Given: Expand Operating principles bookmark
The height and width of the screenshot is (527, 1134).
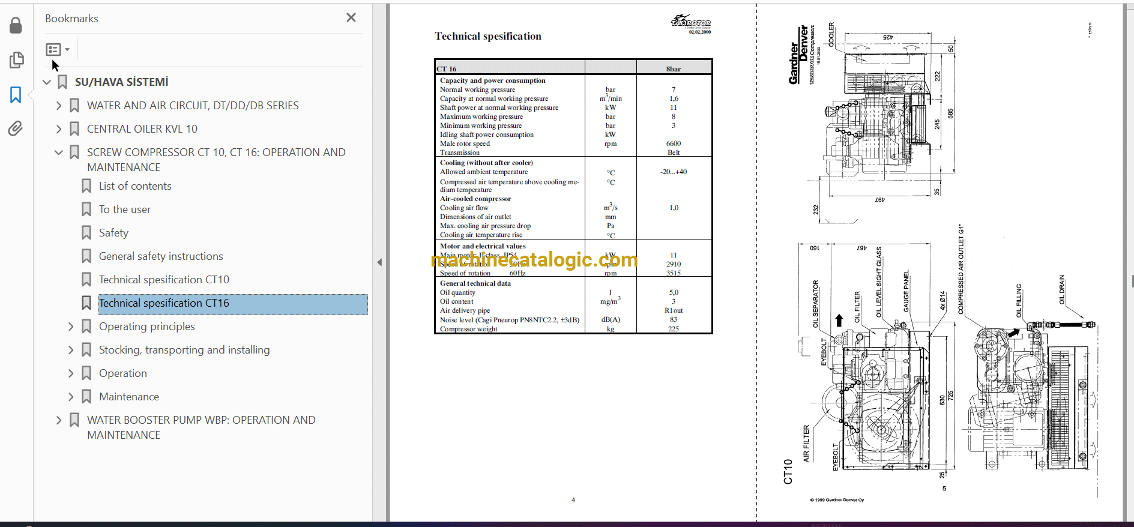Looking at the screenshot, I should tap(71, 327).
